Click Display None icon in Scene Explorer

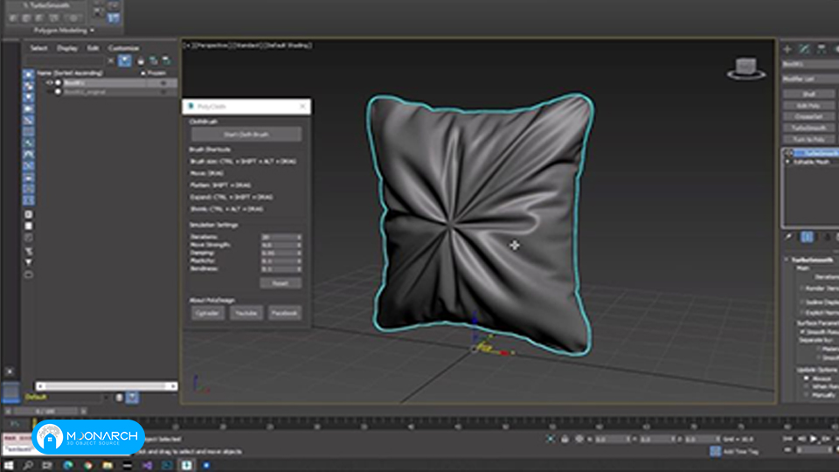pos(28,226)
